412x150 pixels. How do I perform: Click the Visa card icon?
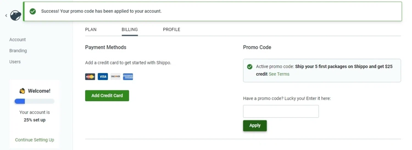point(103,77)
